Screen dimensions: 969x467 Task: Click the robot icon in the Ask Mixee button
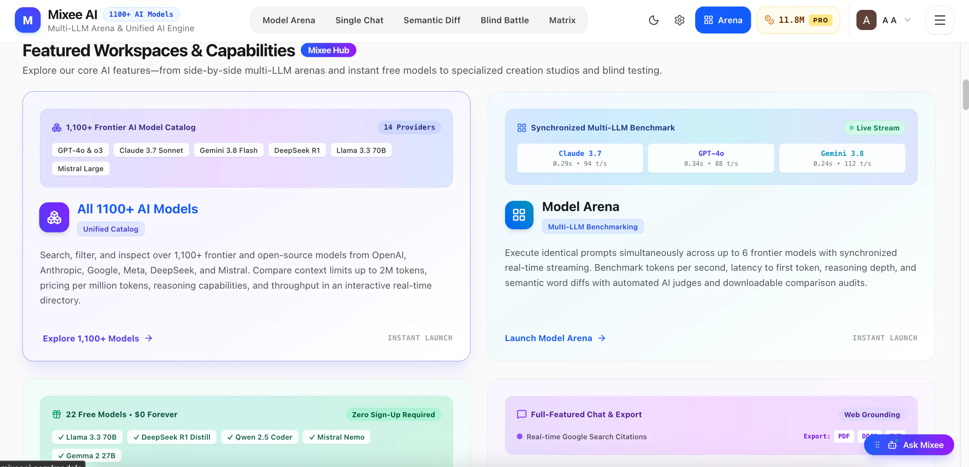point(892,445)
